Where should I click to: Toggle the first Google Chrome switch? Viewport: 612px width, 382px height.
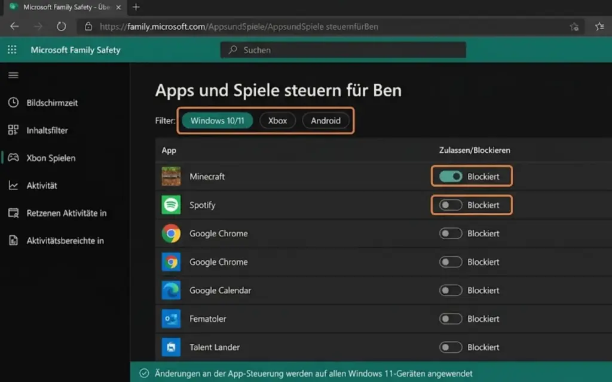pos(451,233)
